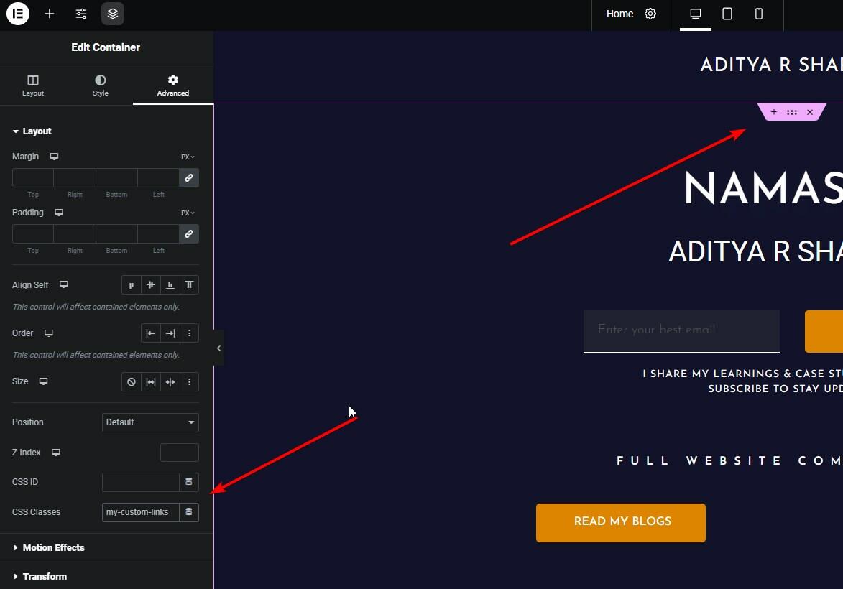Select flex-start Align Self option

132,284
